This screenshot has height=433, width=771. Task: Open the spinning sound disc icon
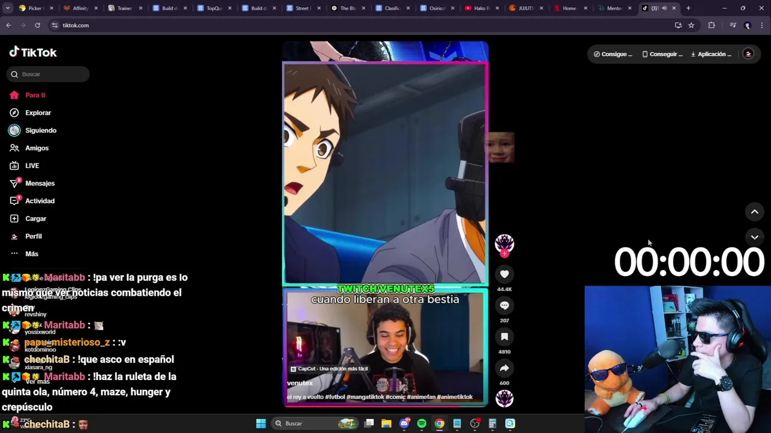click(x=504, y=398)
